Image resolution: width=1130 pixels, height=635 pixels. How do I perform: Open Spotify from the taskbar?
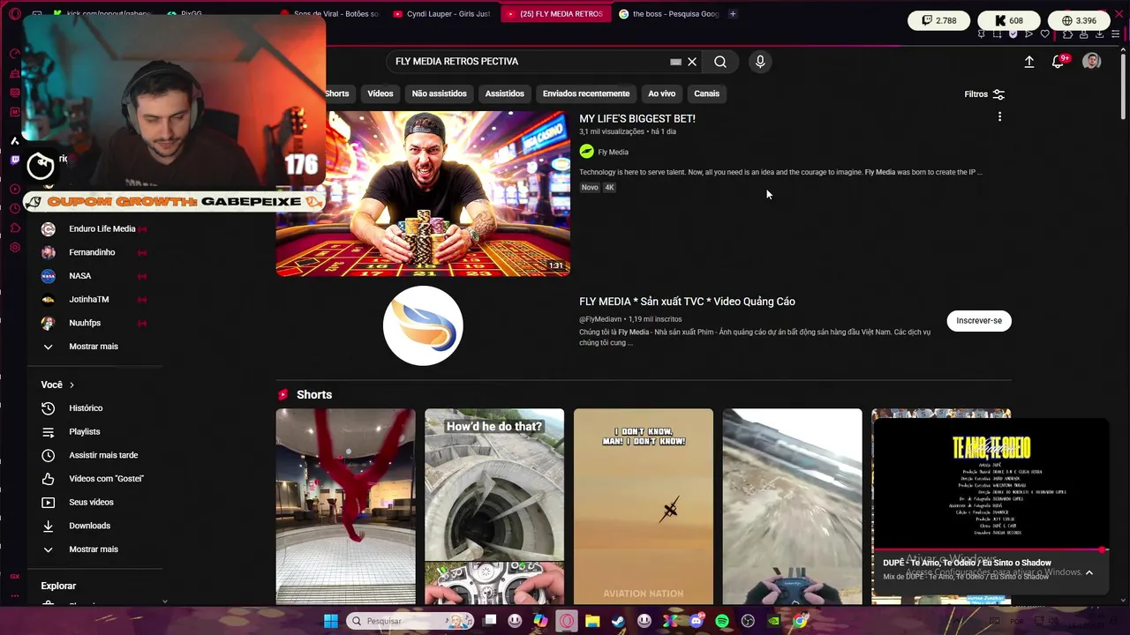click(x=722, y=621)
